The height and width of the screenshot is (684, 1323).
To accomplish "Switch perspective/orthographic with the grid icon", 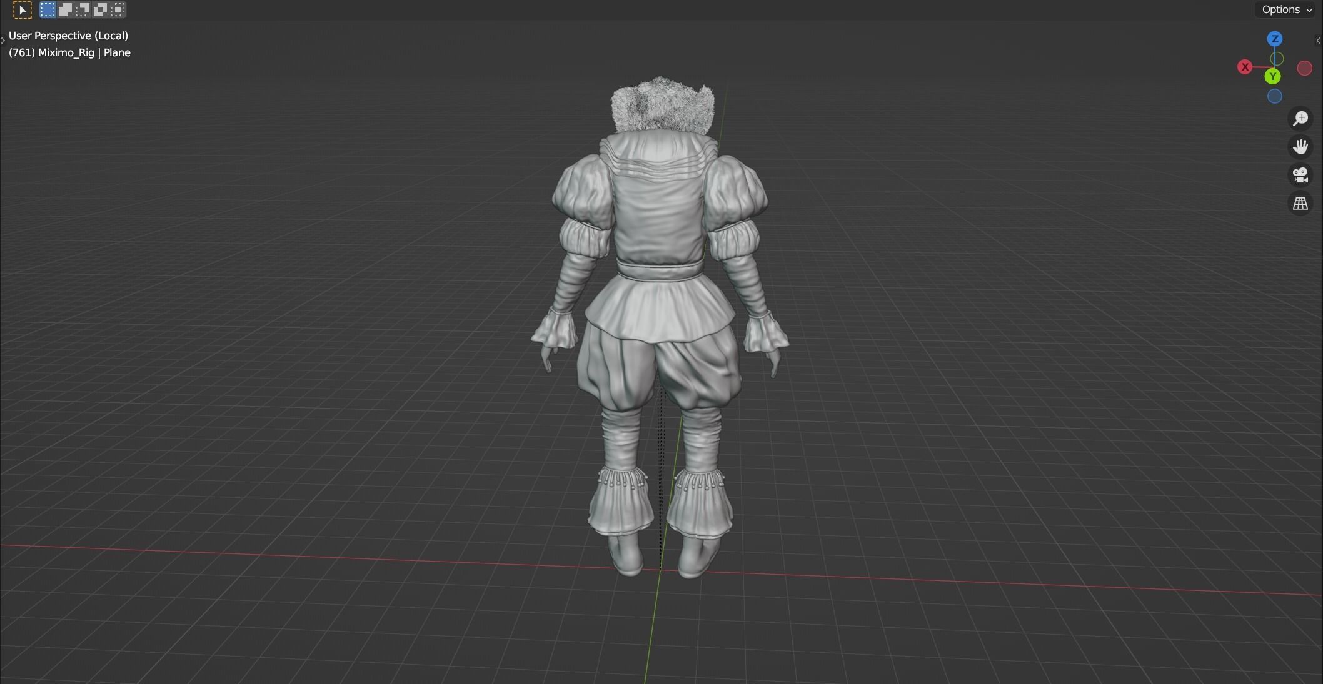I will tap(1300, 204).
